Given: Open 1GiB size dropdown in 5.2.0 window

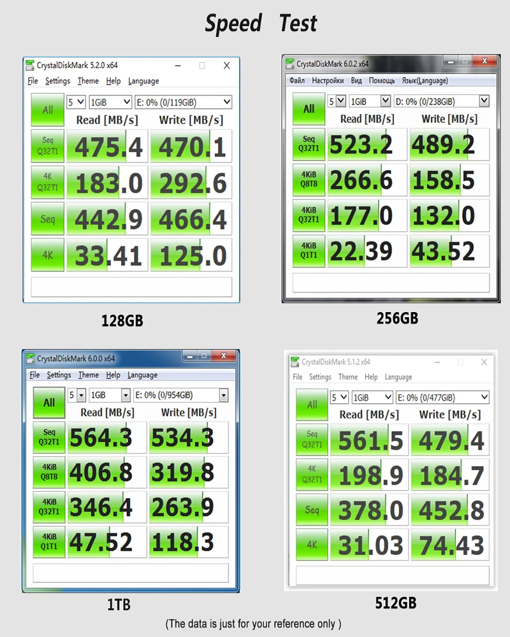Looking at the screenshot, I should [x=111, y=102].
